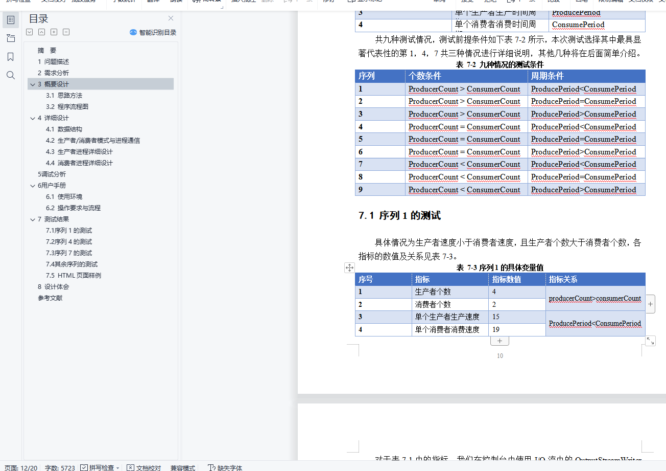Collapse the 7 测试结果 outline section

click(x=32, y=219)
